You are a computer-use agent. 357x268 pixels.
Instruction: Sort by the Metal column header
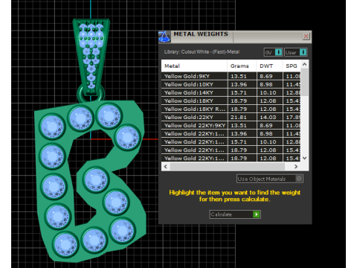click(194, 66)
